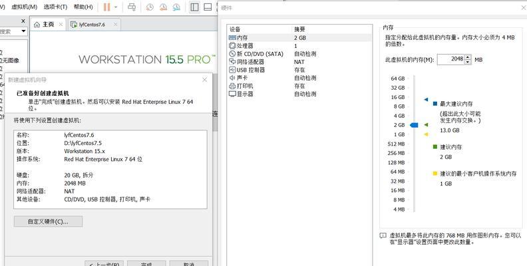This screenshot has height=266, width=527.
Task: Close the 主页 tab with its X
Action: click(61, 24)
